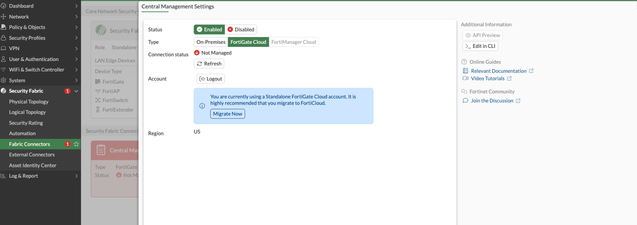Expand the System menu chevron
637x225 pixels.
pyautogui.click(x=76, y=80)
